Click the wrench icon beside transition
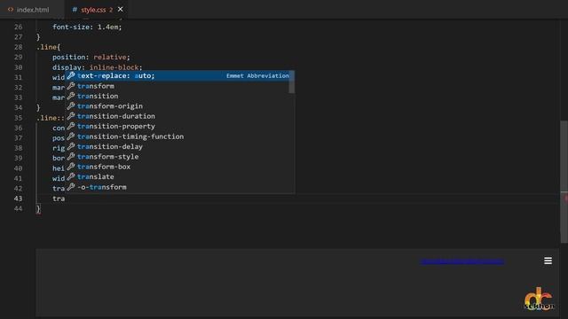Image resolution: width=568 pixels, height=319 pixels. pos(71,96)
